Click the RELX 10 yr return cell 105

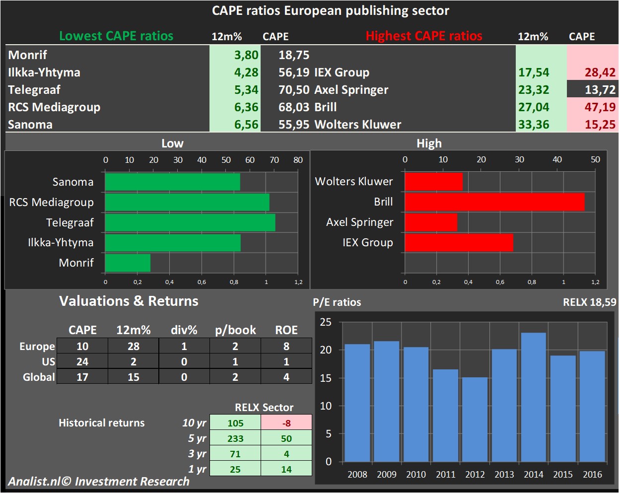[235, 423]
